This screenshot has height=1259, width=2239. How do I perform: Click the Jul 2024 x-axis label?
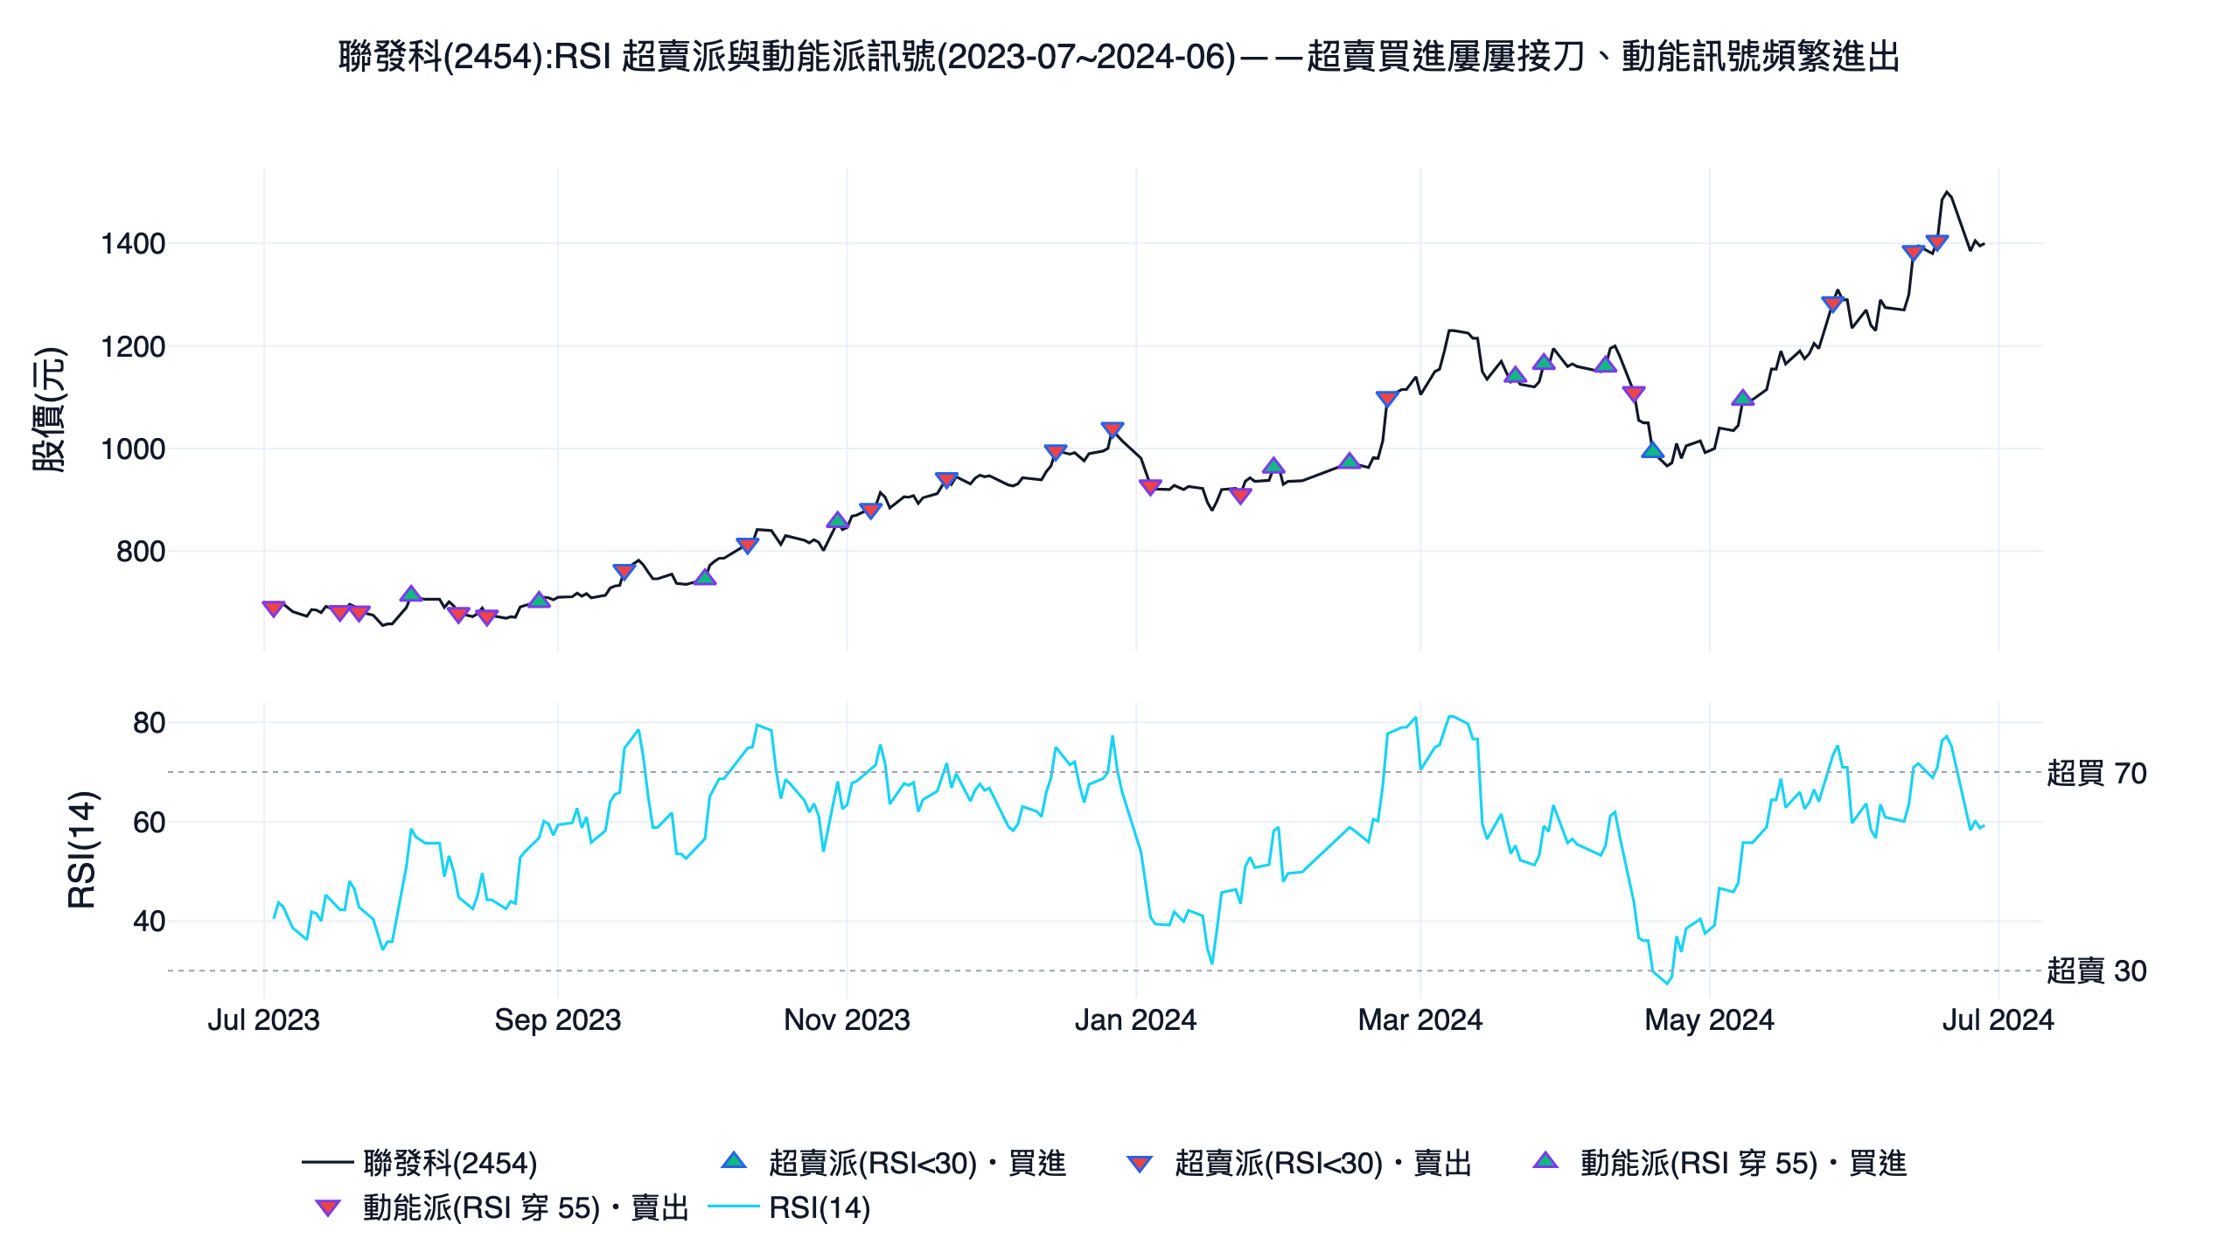point(1998,1019)
